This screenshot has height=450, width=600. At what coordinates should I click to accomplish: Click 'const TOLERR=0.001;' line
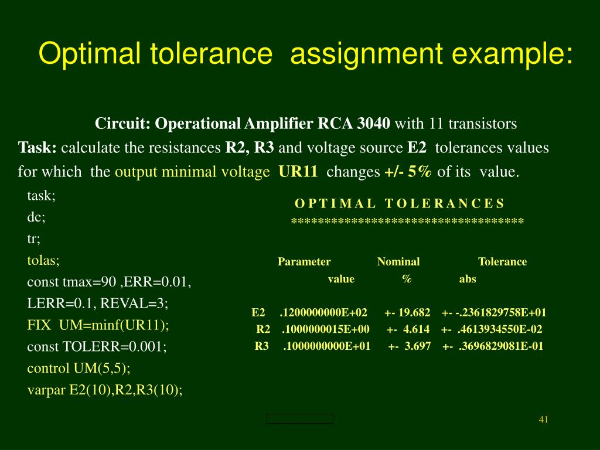click(97, 347)
